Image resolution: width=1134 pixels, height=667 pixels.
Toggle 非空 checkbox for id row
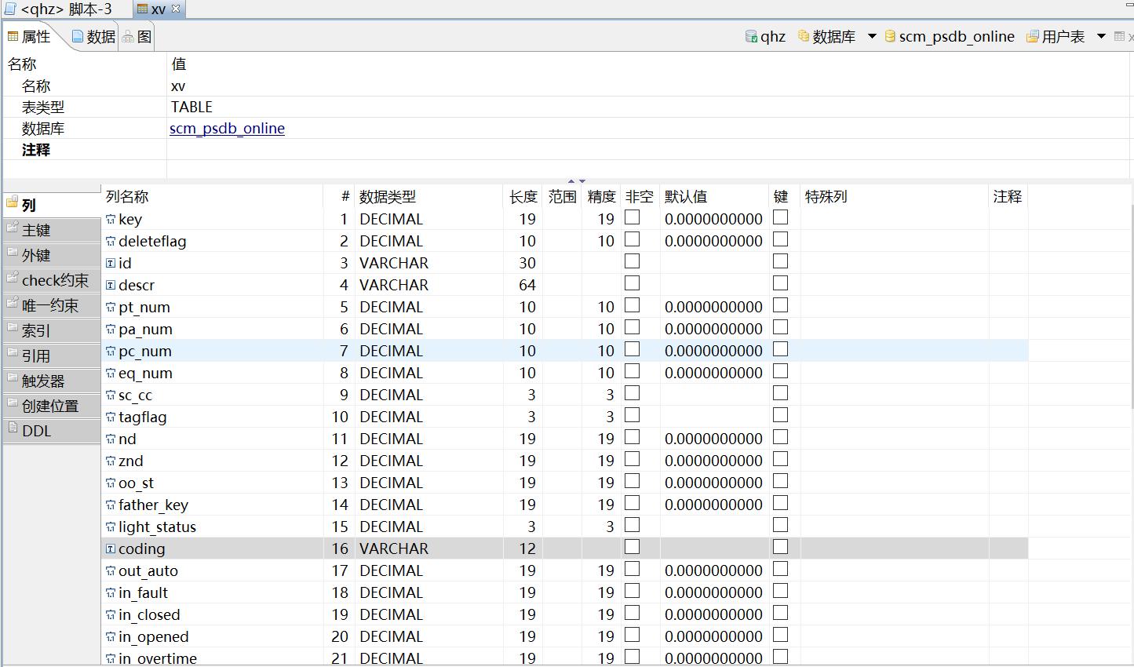[632, 261]
